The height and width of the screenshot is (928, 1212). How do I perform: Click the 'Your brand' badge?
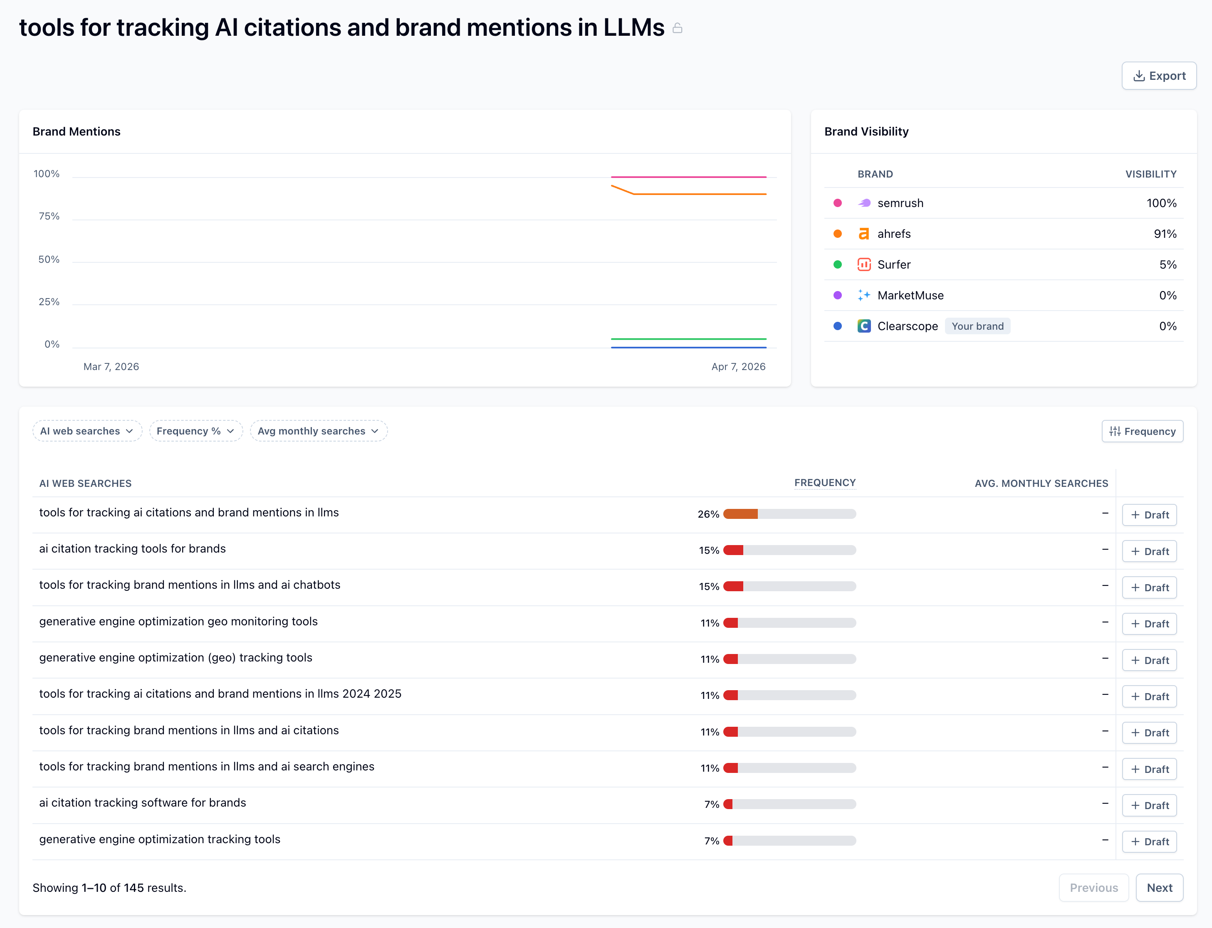tap(977, 326)
